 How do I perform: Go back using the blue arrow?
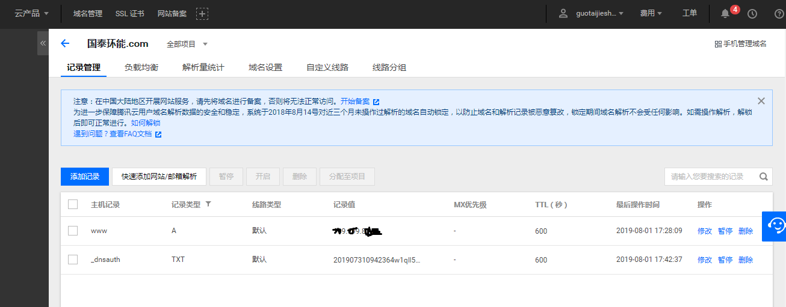[65, 43]
